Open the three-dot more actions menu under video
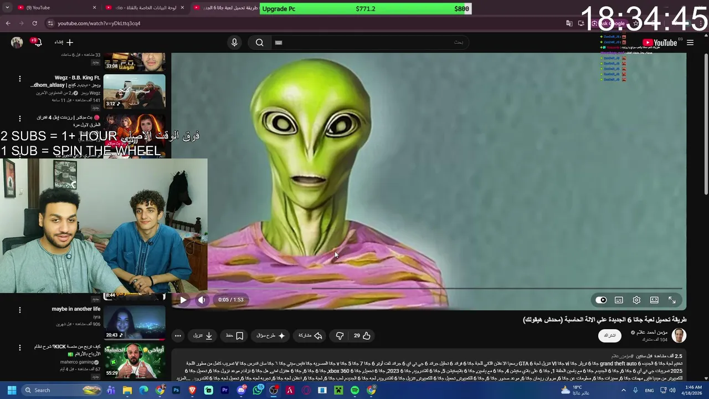Image resolution: width=709 pixels, height=399 pixels. point(178,335)
